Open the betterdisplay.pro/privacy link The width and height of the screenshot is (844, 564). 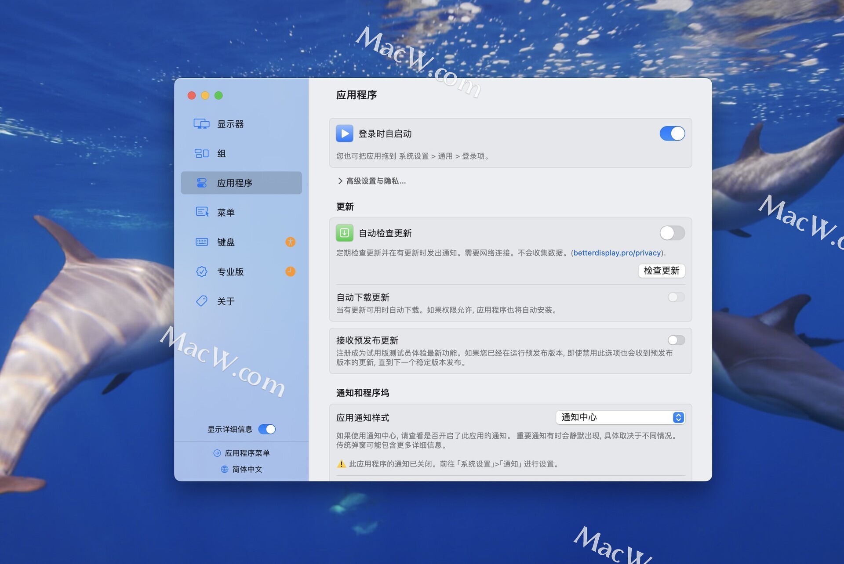pyautogui.click(x=617, y=253)
